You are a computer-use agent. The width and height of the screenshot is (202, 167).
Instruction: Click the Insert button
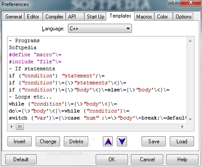pos(19,142)
